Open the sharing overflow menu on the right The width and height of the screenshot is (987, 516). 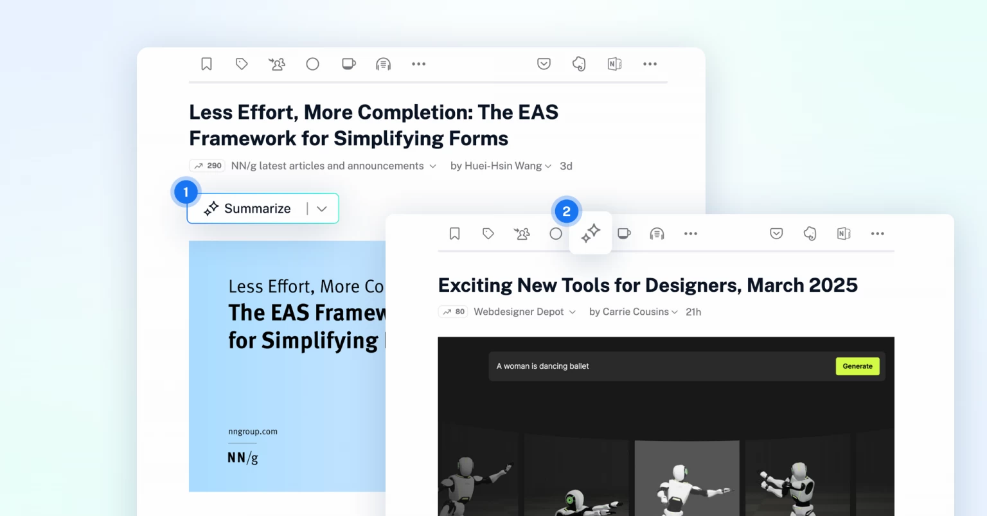point(650,64)
